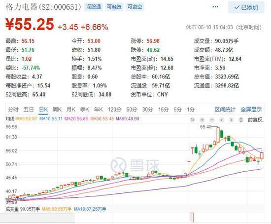
Task: Zoom out the K-line chart with minus icon
Action: coord(212,120)
